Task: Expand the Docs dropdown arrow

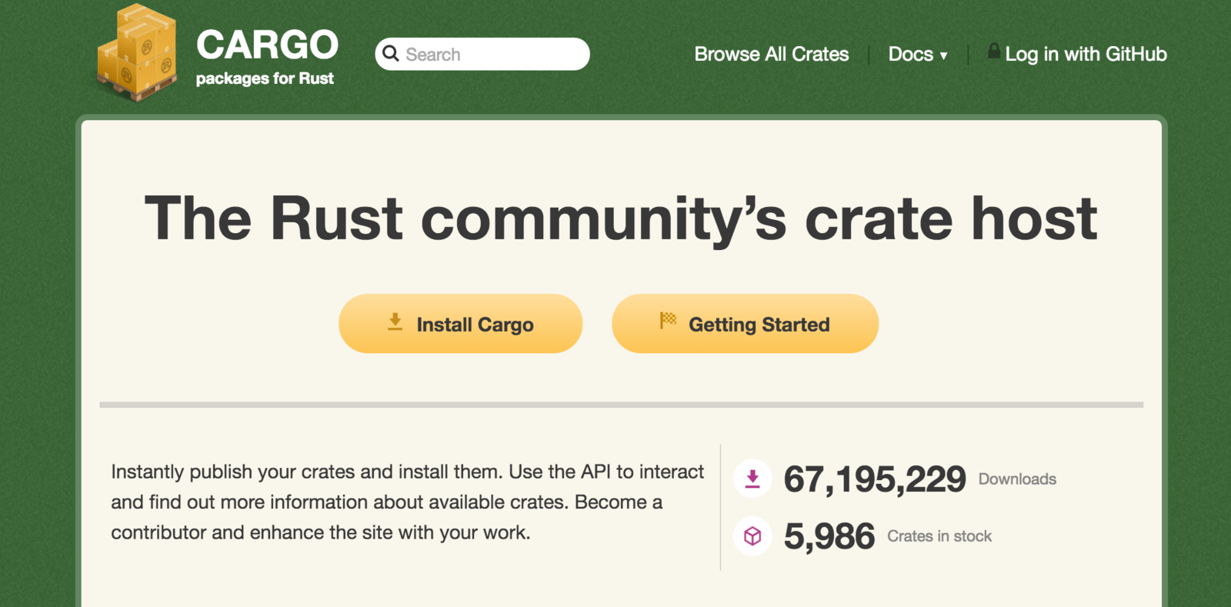Action: tap(943, 55)
